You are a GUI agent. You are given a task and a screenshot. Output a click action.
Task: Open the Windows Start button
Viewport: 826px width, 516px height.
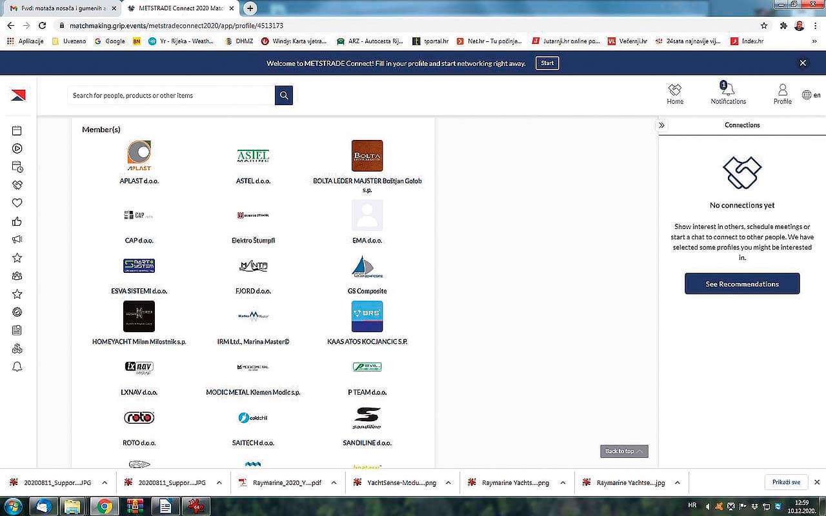tap(13, 506)
